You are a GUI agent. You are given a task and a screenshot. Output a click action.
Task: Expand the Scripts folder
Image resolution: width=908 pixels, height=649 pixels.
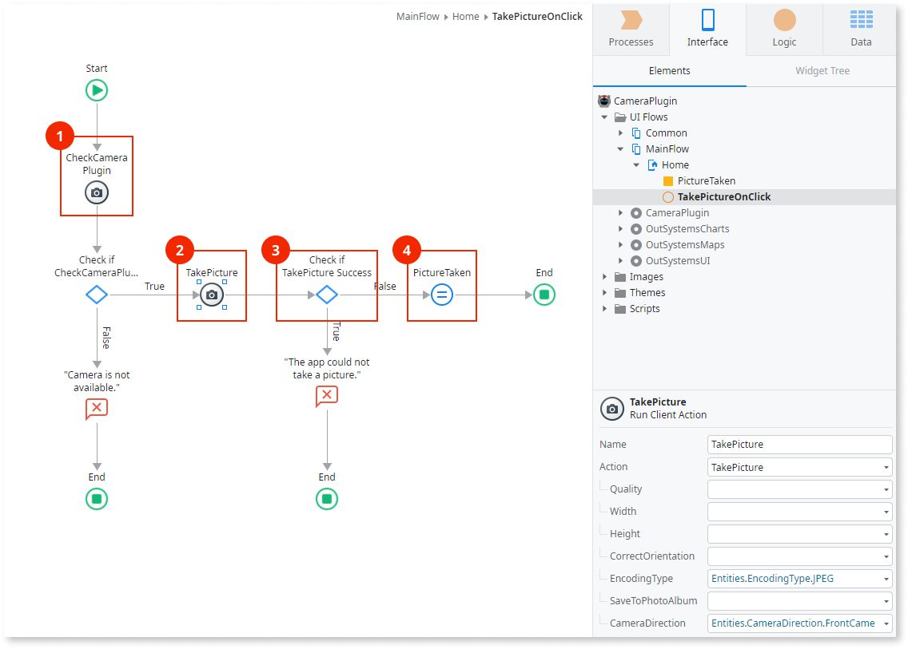coord(606,308)
